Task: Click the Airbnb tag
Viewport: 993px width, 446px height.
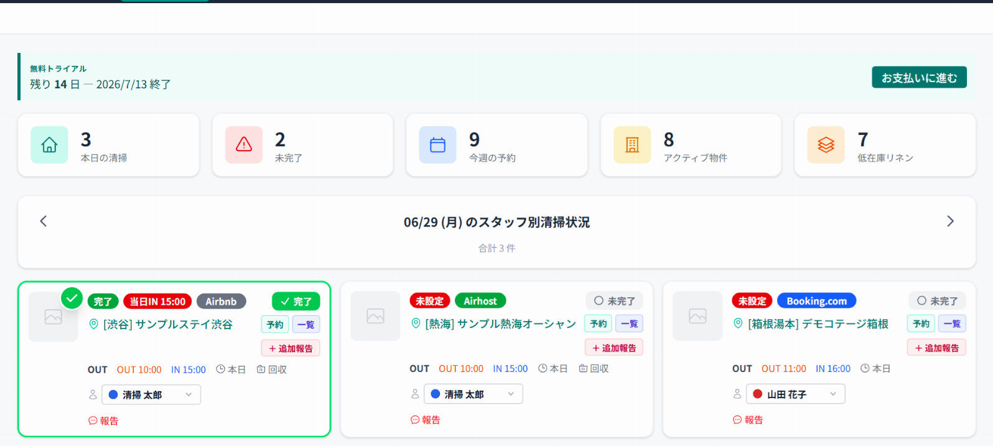Action: click(221, 302)
